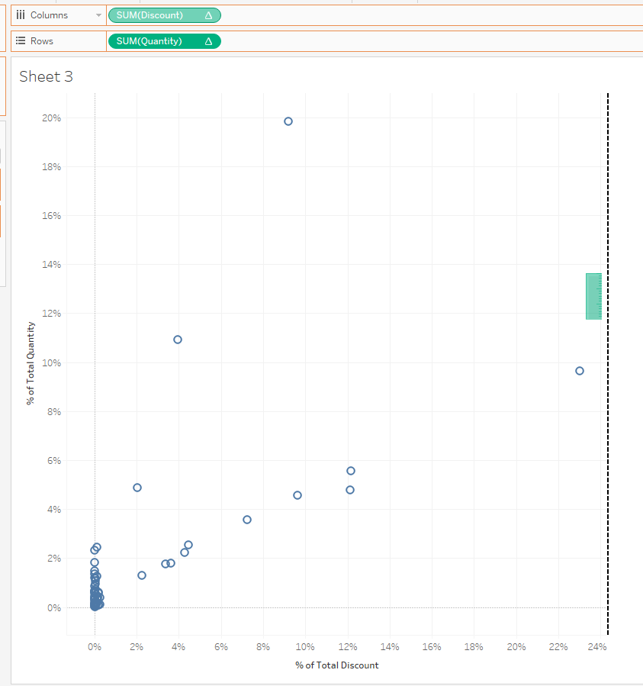Select the mark near 11% total quantity

tap(177, 339)
